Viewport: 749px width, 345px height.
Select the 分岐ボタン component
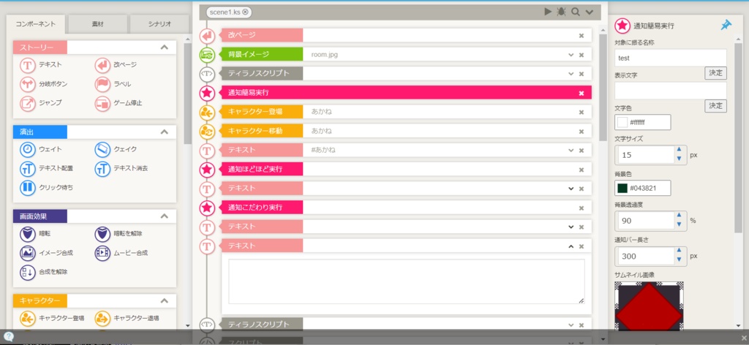43,84
